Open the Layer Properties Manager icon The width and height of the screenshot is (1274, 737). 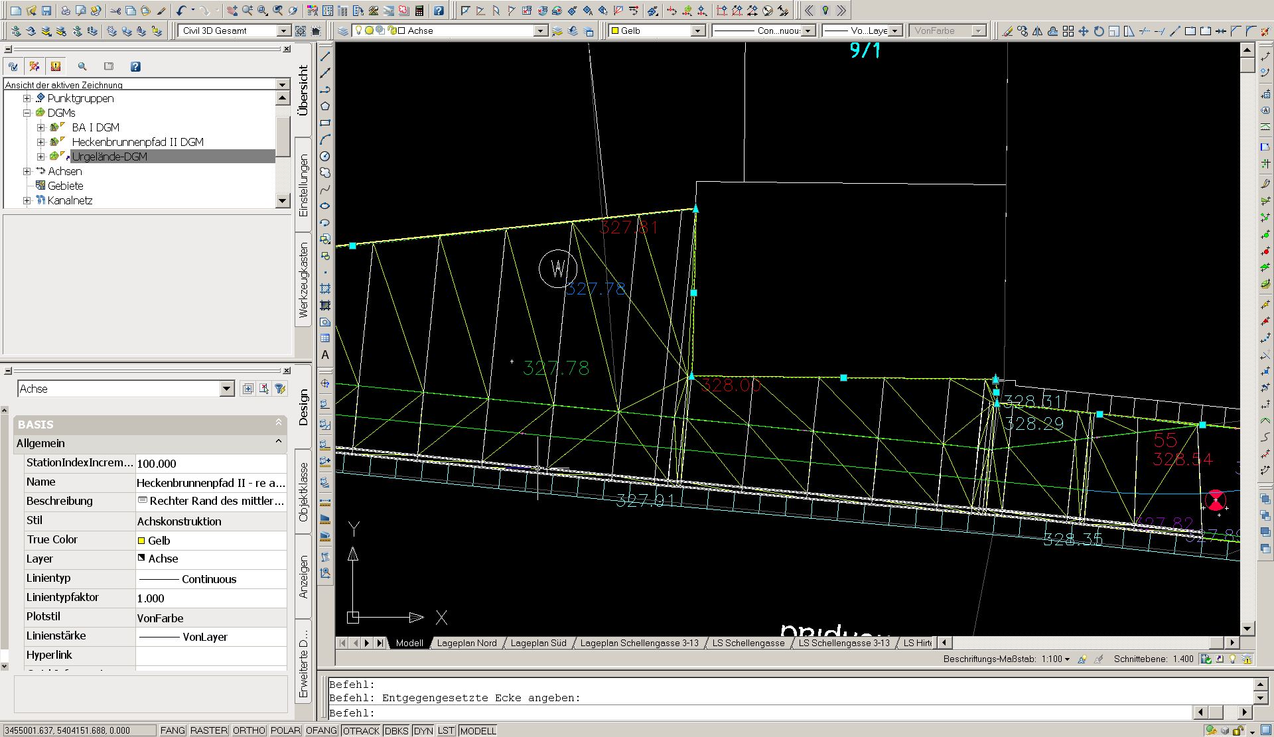point(342,31)
